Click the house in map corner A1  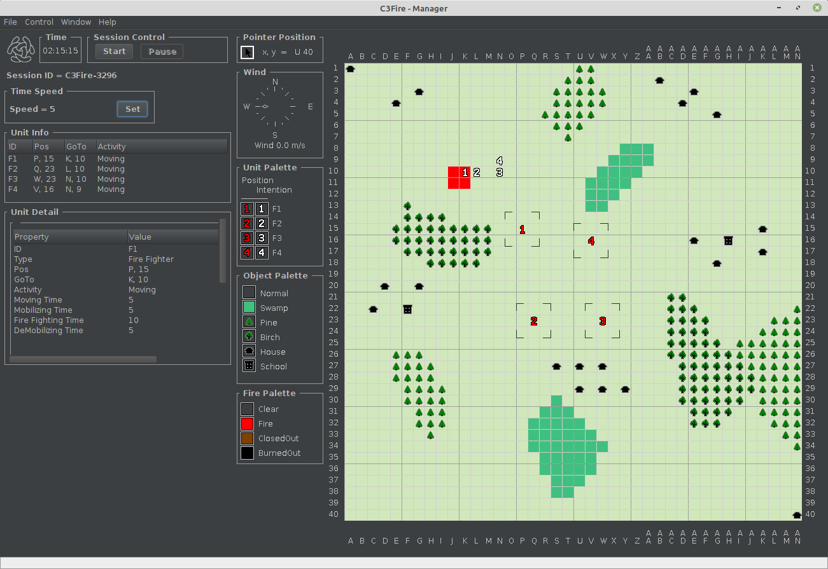(x=351, y=68)
